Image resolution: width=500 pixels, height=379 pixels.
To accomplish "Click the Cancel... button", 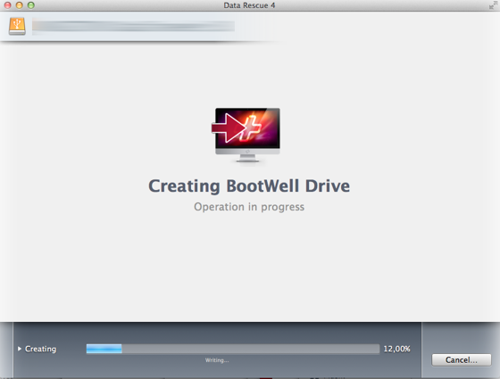I will point(461,360).
